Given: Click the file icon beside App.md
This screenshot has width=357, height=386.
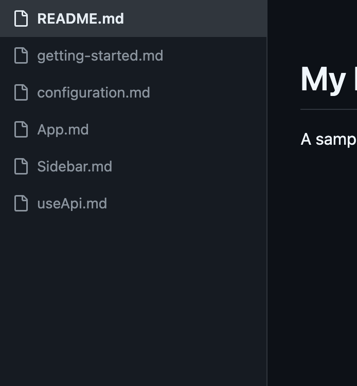Looking at the screenshot, I should click(21, 129).
